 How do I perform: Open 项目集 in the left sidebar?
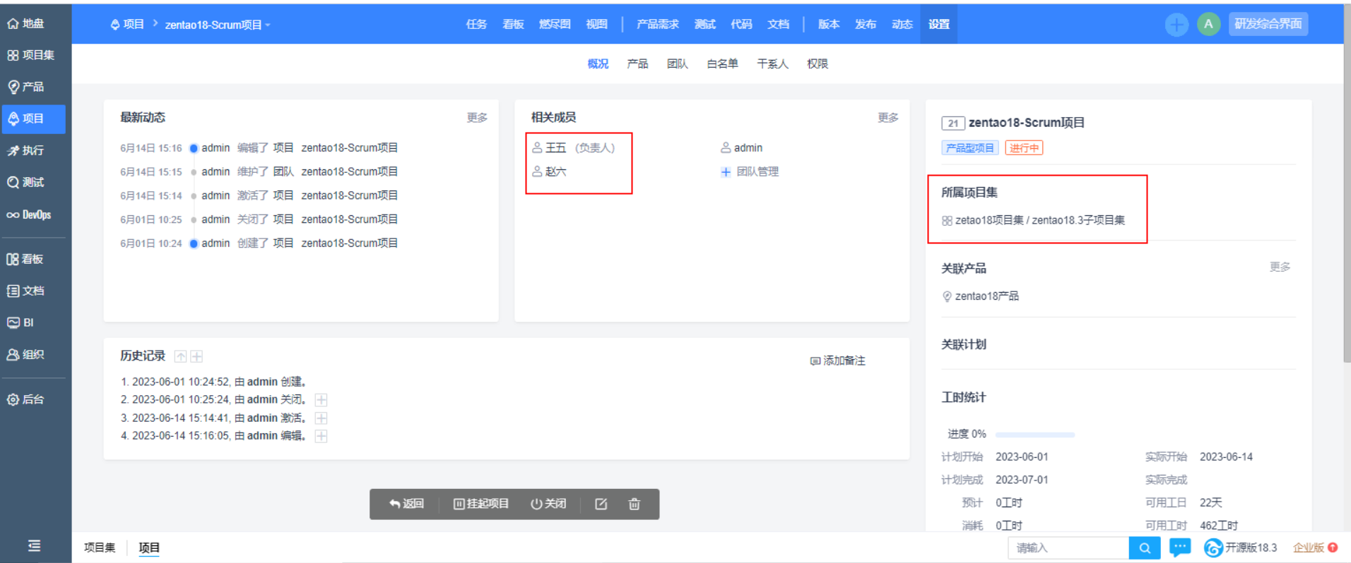(31, 55)
